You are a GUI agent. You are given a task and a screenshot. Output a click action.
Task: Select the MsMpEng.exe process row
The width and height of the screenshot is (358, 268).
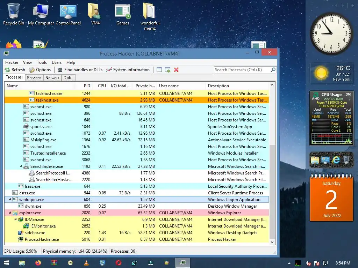coord(137,140)
